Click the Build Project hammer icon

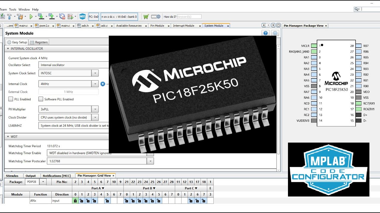[x=9, y=17]
